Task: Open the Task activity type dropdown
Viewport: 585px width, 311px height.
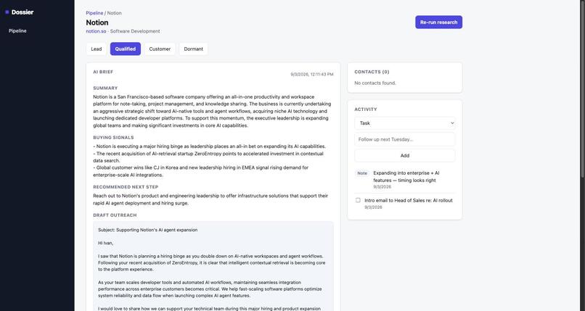Action: tap(405, 123)
